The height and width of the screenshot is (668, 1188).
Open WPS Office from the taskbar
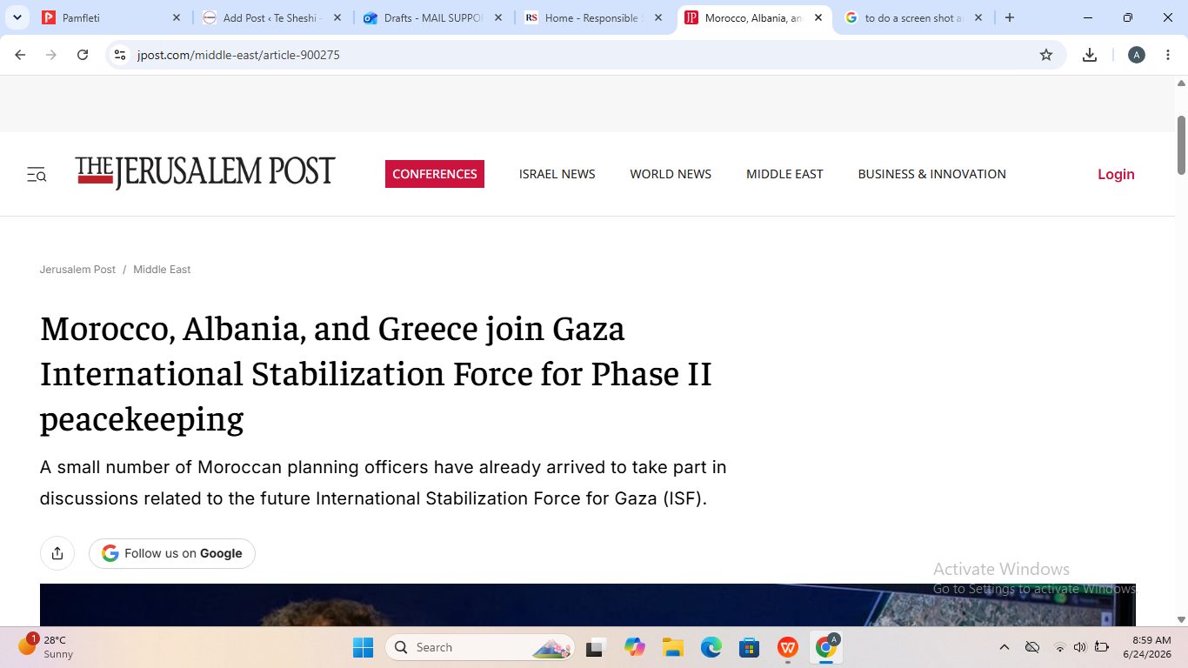coord(788,647)
